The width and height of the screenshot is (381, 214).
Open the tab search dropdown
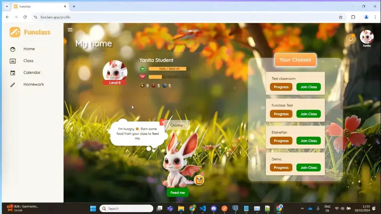coord(7,7)
